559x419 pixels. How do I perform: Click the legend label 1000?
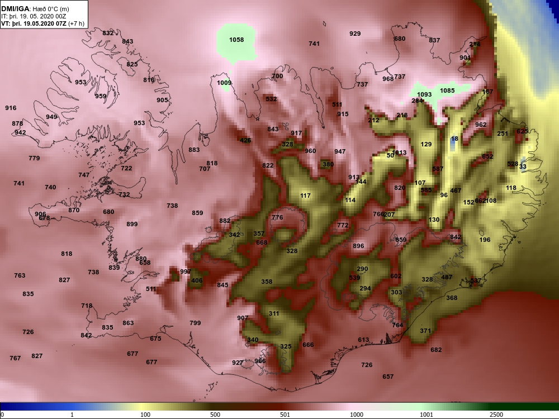pos(357,415)
